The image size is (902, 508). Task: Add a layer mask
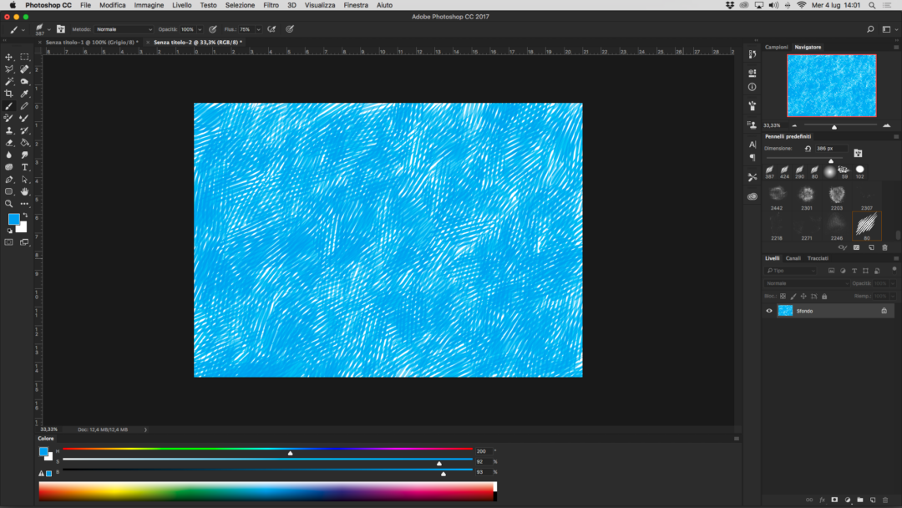coord(834,500)
